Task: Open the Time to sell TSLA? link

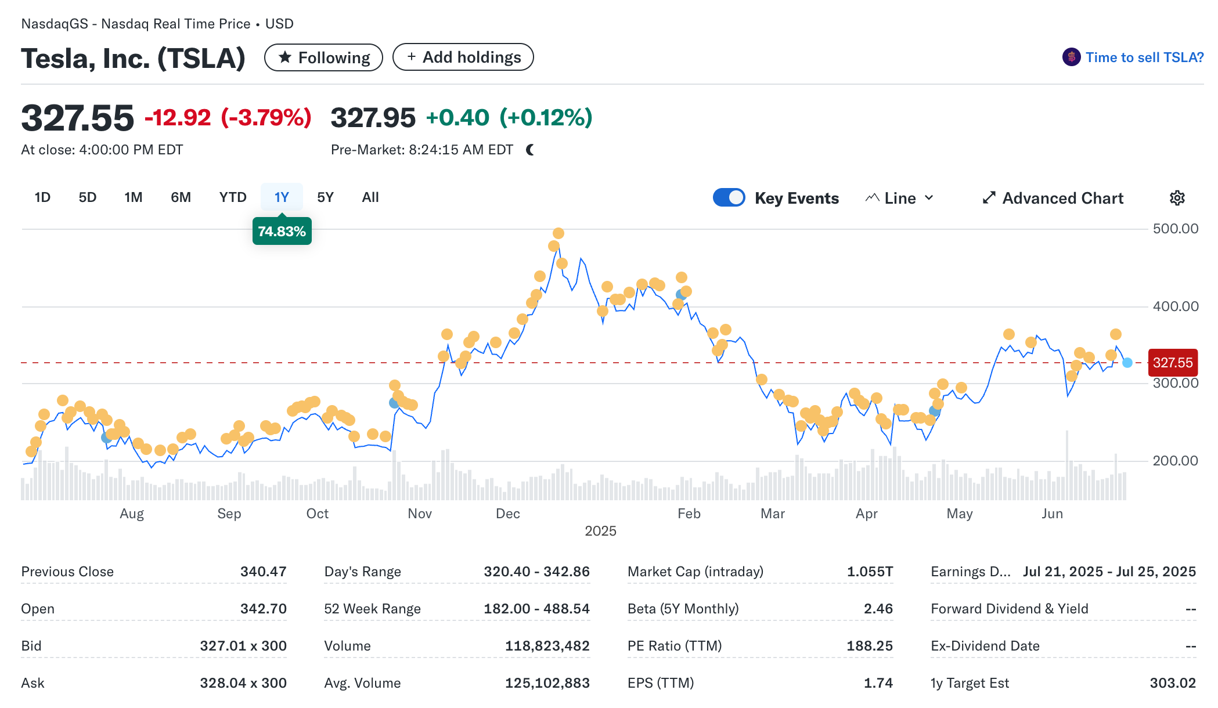Action: coord(1144,57)
